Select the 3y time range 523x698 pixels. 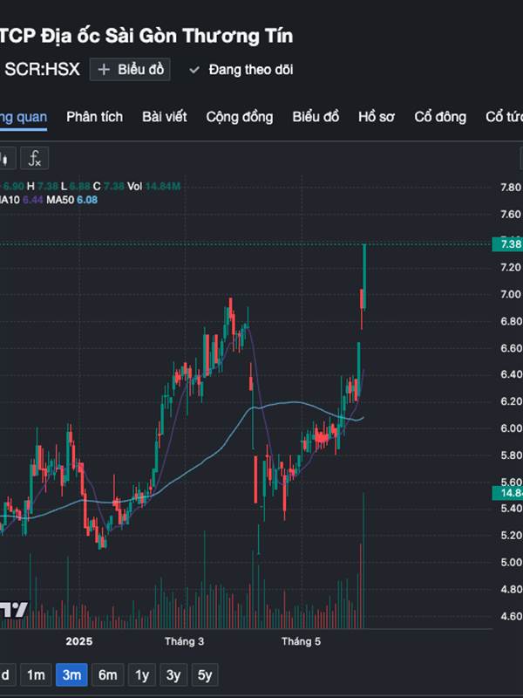173,674
